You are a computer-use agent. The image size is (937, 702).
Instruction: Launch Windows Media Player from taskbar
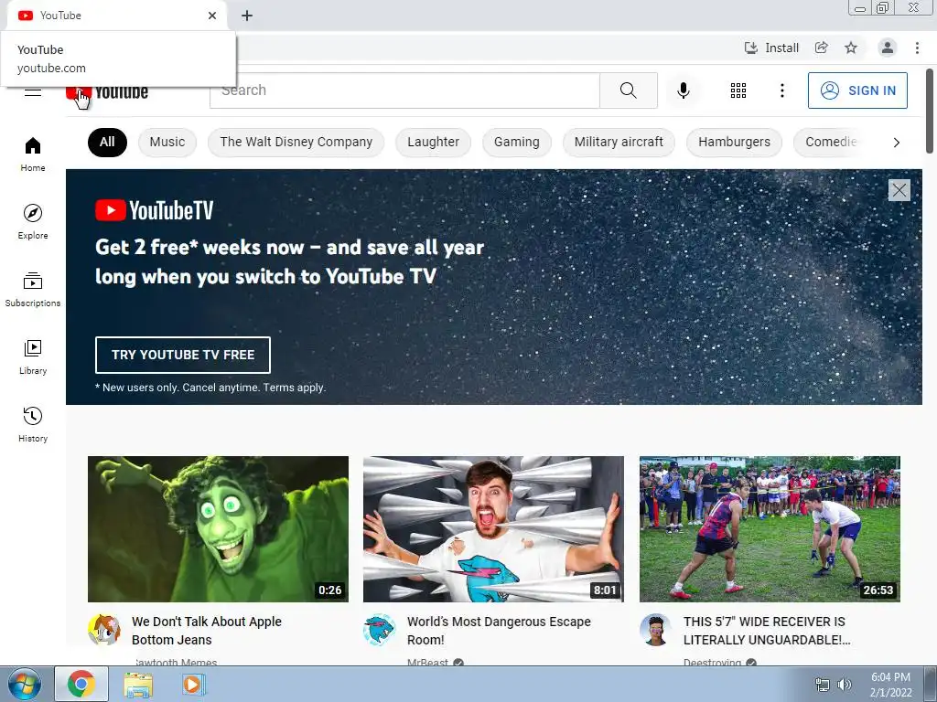pyautogui.click(x=193, y=684)
